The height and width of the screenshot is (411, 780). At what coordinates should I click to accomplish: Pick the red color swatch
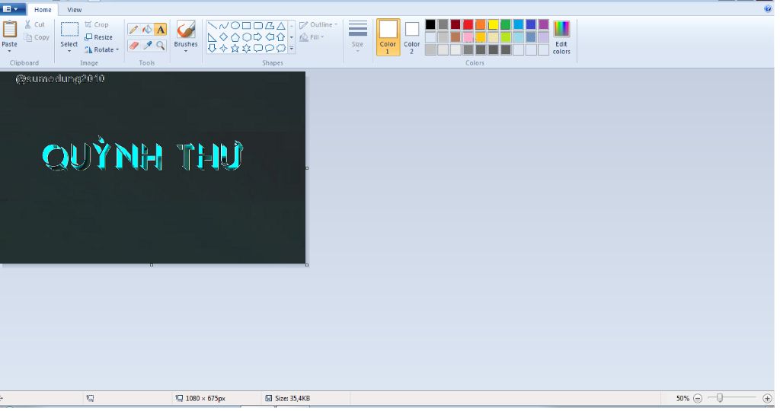[x=468, y=24]
